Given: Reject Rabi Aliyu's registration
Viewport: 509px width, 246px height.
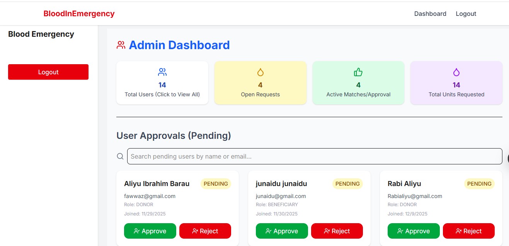Looking at the screenshot, I should (469, 231).
